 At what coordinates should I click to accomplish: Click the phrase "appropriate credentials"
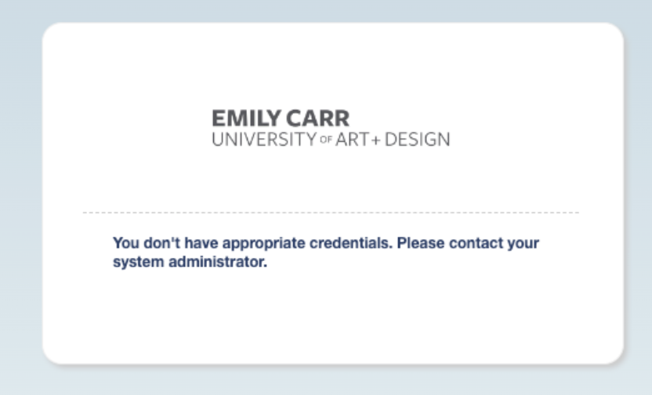[x=307, y=243]
